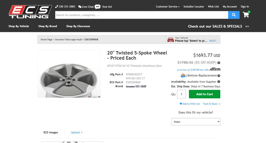The width and height of the screenshot is (266, 143).
Task: Click the vehicle SELECT link
Action: (x=213, y=41)
